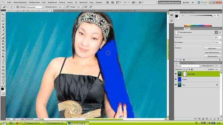Click the Цветовой диапазон button
The image size is (223, 125).
[213, 52]
